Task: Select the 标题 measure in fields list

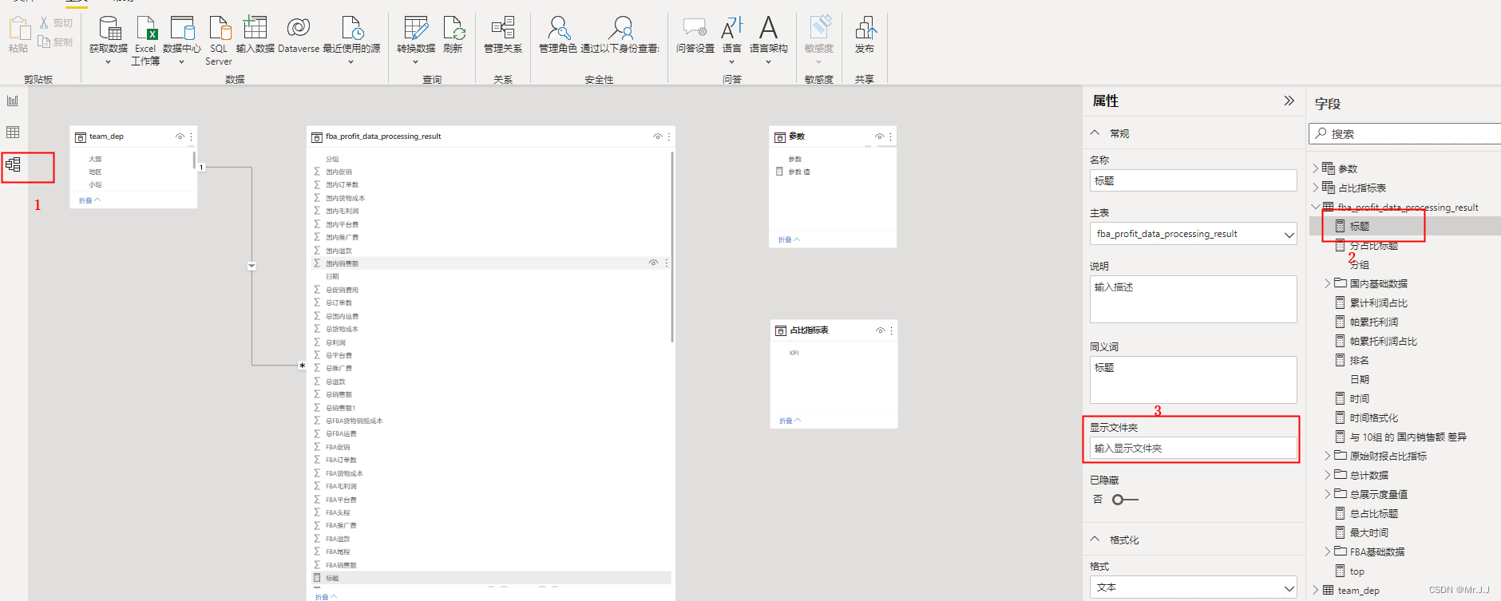Action: tap(1360, 227)
